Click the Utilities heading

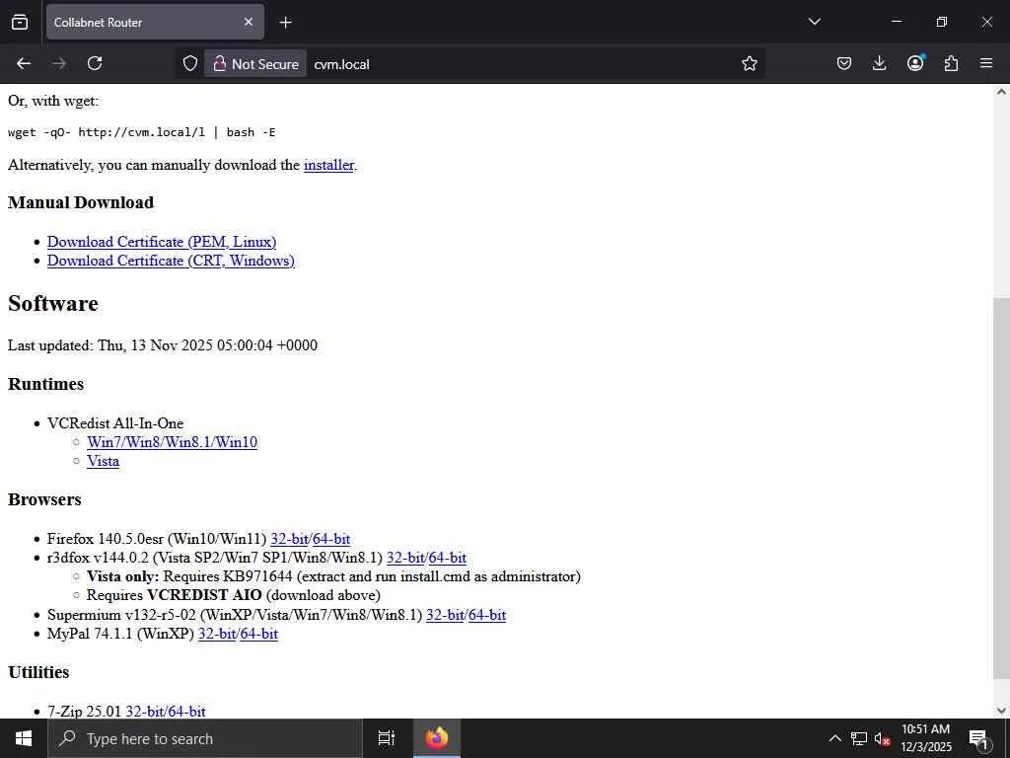(x=38, y=672)
